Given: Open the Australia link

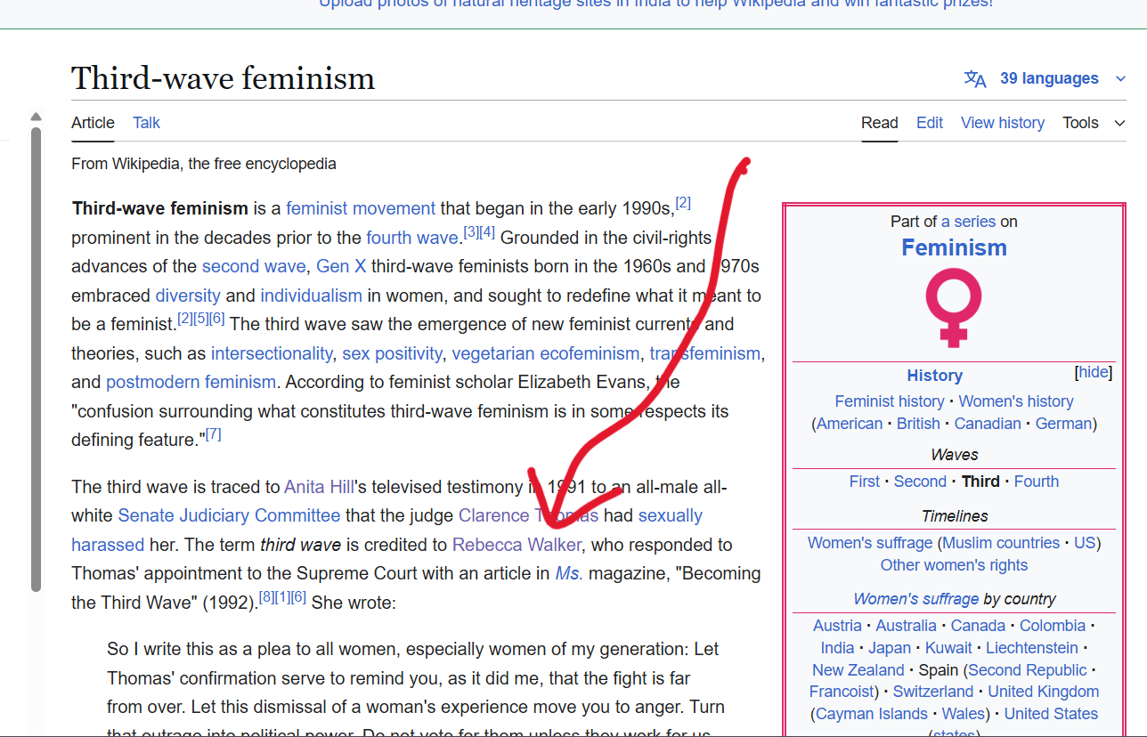Looking at the screenshot, I should [x=907, y=626].
